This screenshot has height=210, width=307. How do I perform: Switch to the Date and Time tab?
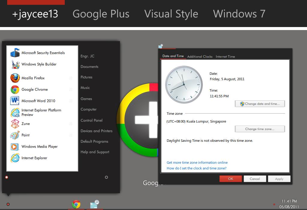(x=173, y=56)
